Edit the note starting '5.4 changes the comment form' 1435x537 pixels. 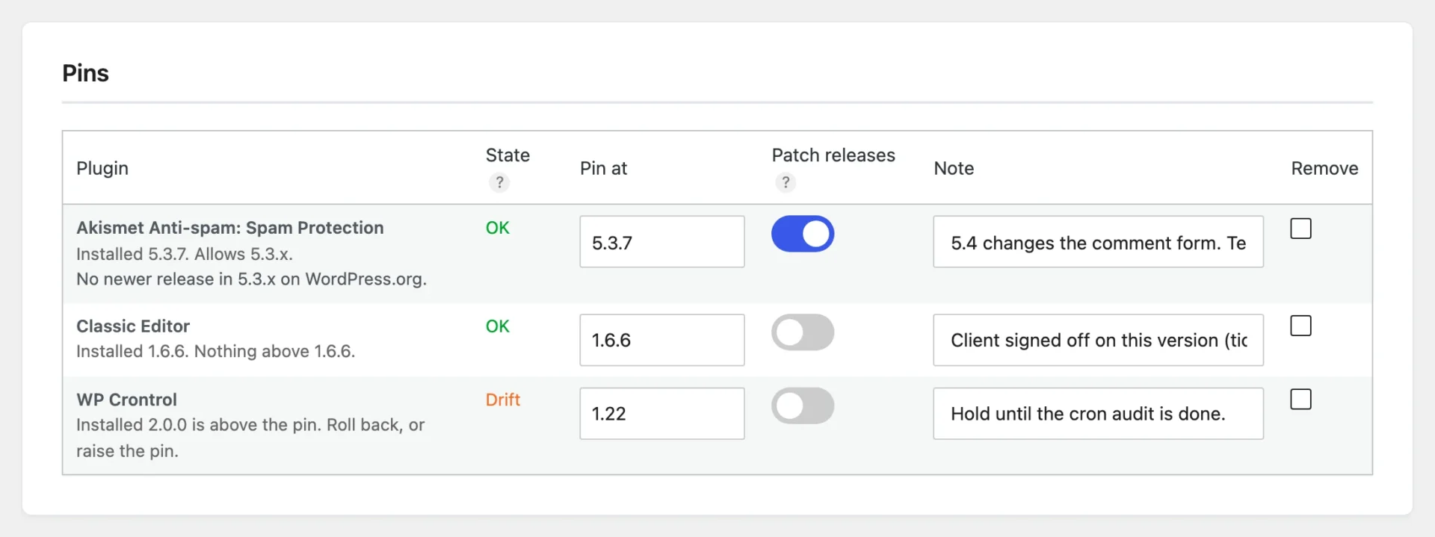click(1098, 242)
